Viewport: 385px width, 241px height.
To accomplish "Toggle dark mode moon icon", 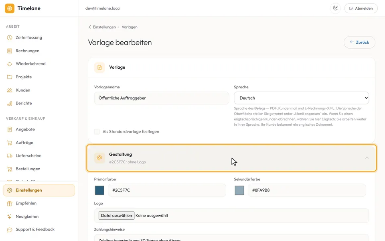I will [x=335, y=8].
